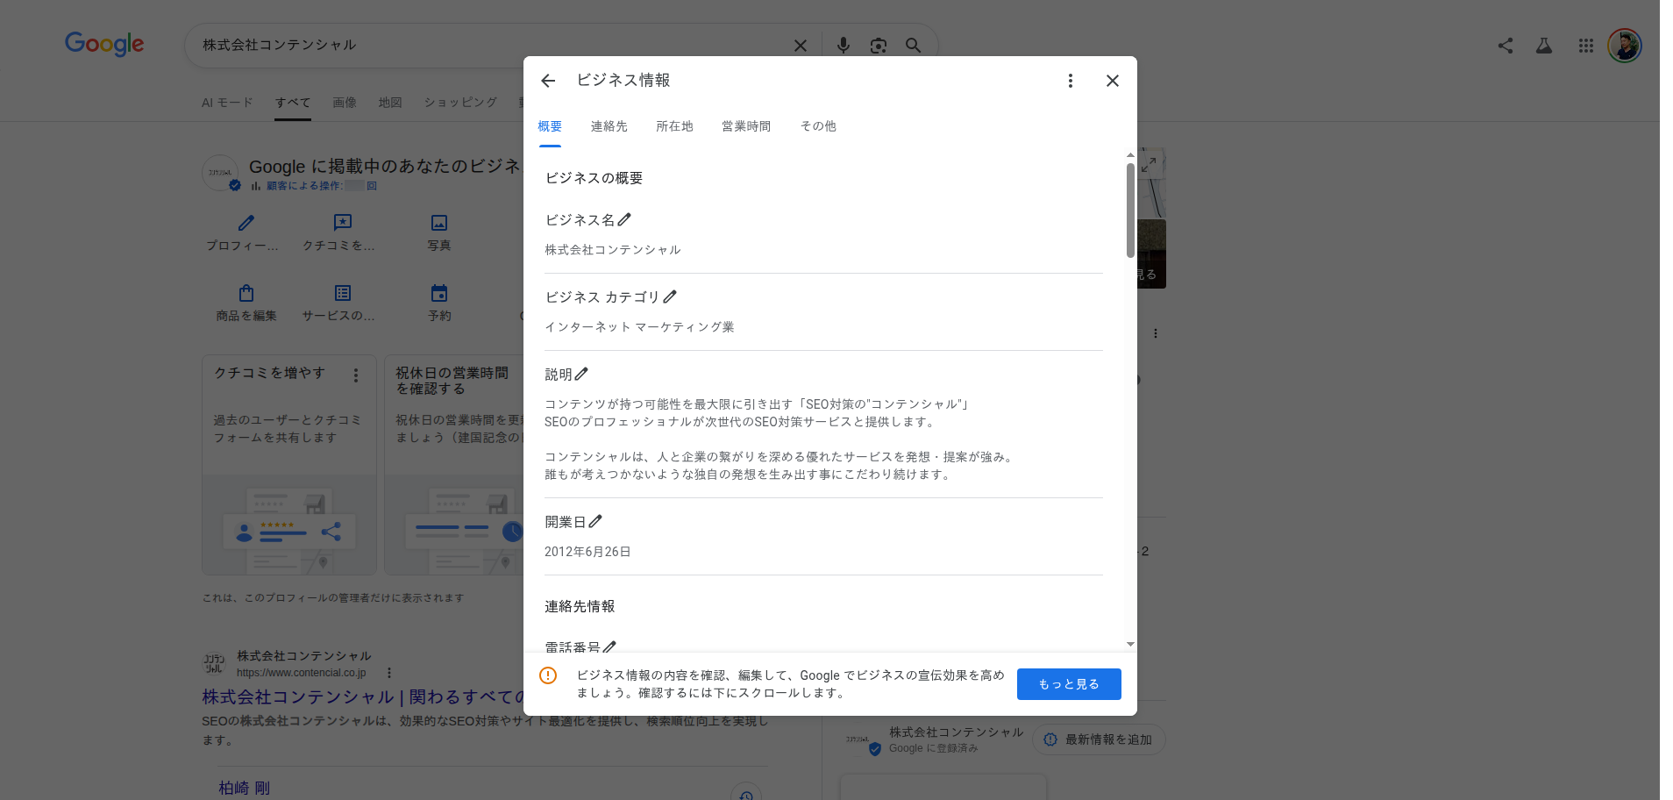
Task: Go back with the dialog's arrow icon
Action: [548, 80]
